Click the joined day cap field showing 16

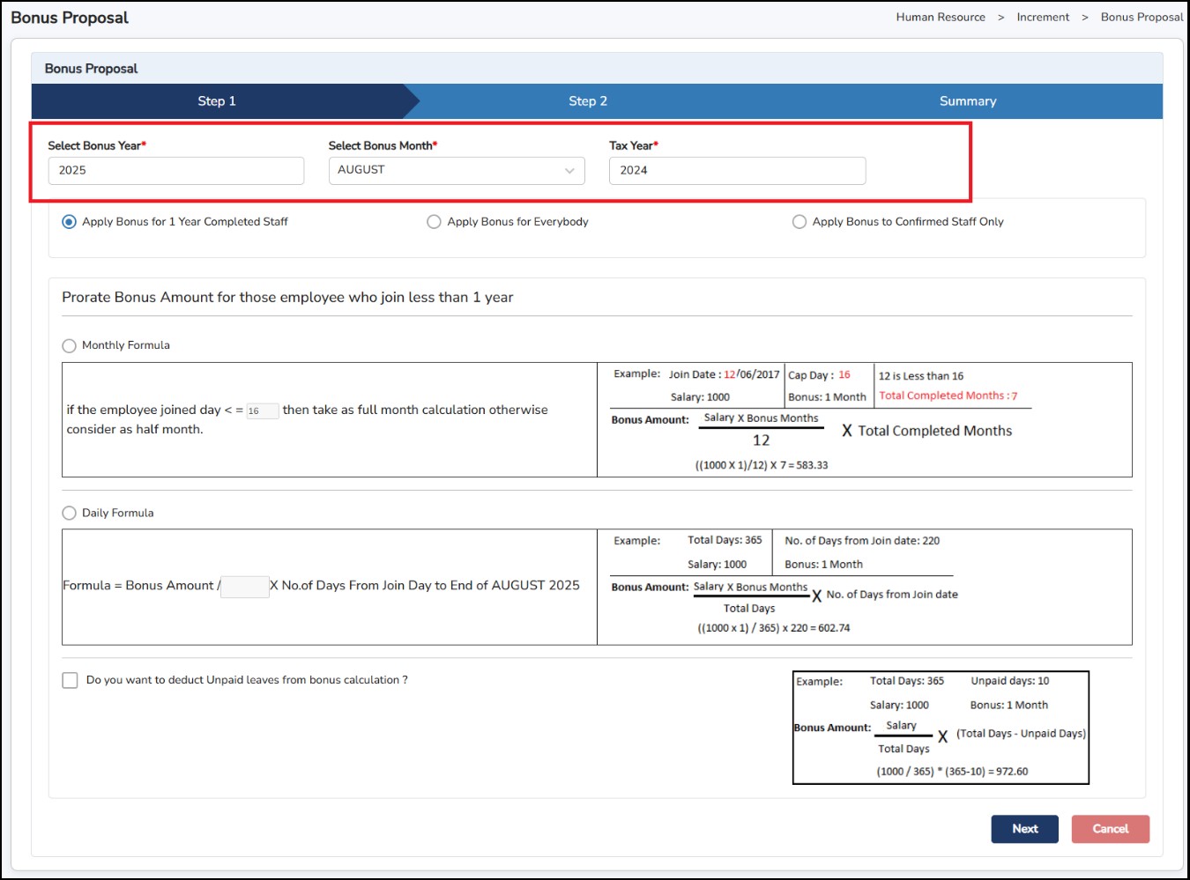[262, 411]
